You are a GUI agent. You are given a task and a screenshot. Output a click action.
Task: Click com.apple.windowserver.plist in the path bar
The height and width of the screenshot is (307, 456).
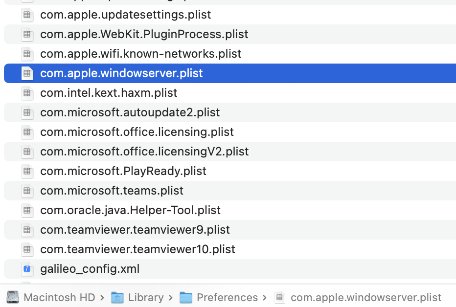pyautogui.click(x=365, y=297)
